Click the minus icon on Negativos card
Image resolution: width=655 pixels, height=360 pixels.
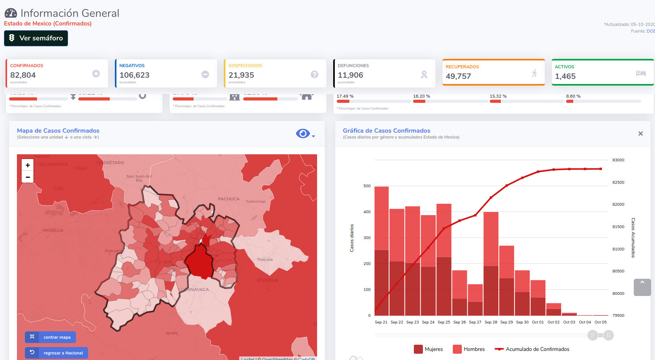click(x=205, y=74)
